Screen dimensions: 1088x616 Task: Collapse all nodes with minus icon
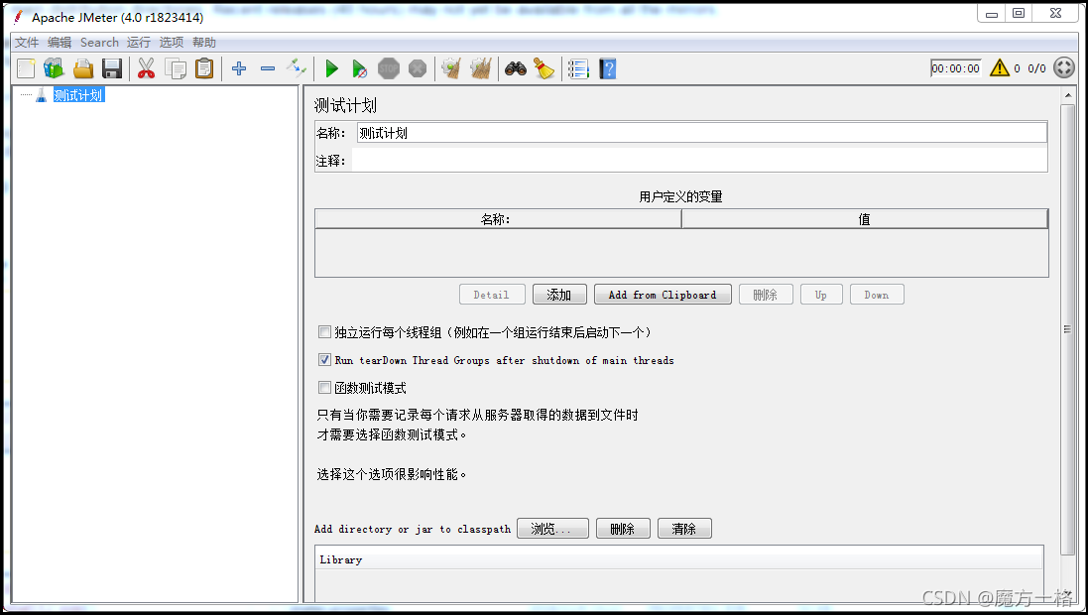tap(268, 68)
